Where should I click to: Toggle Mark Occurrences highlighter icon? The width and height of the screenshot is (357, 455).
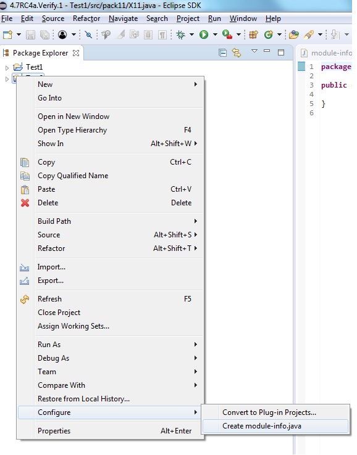(x=120, y=35)
